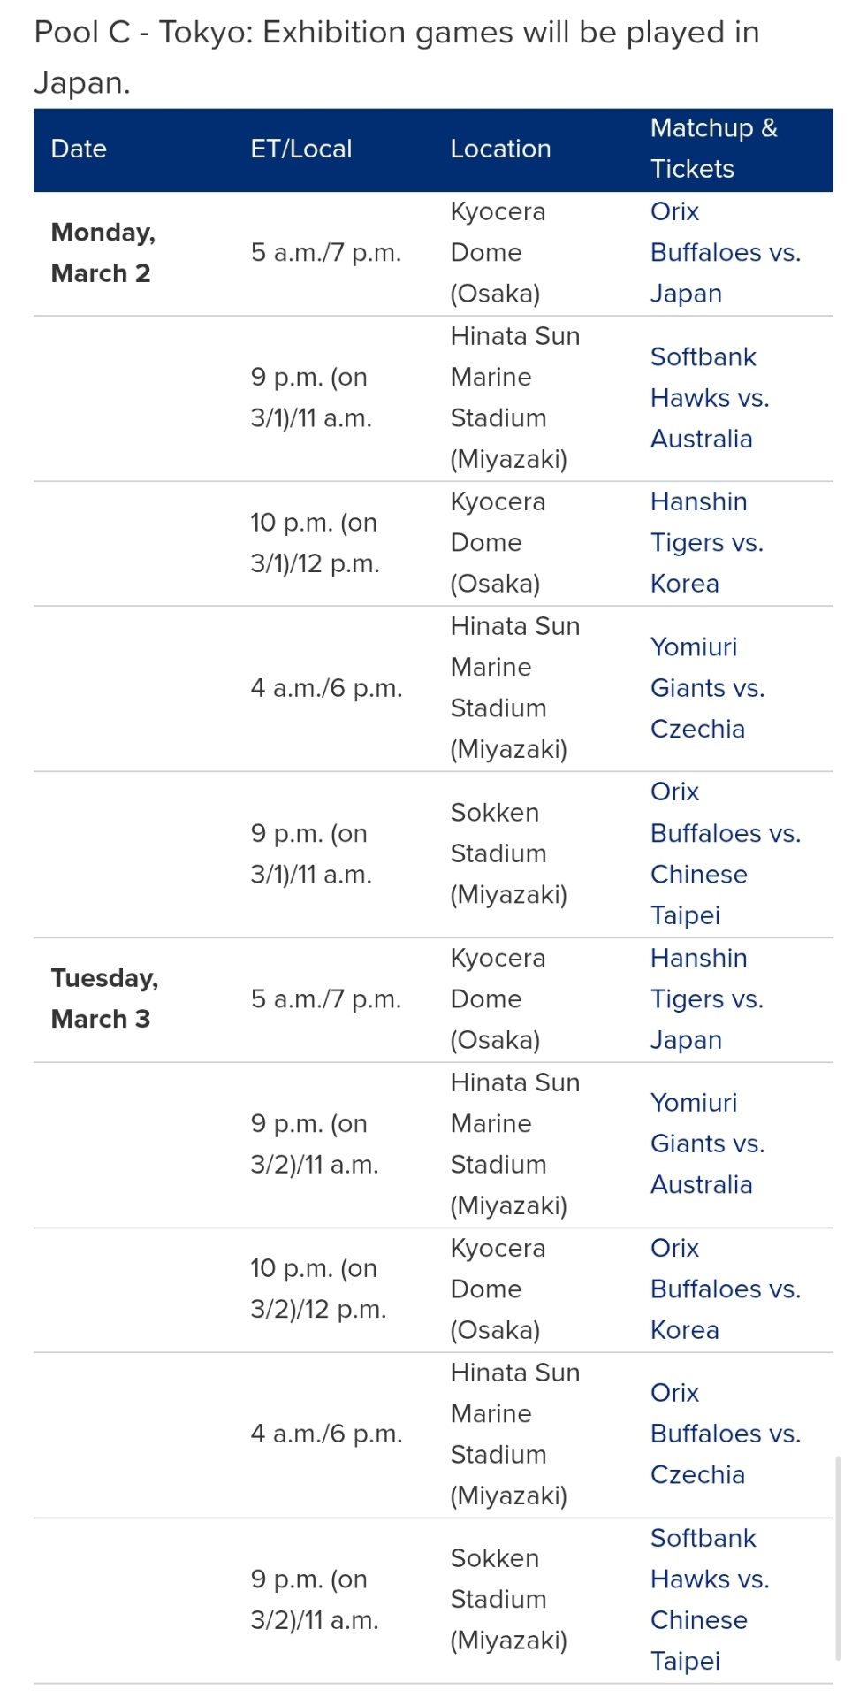Viewport: 867px width, 1698px height.
Task: Click the ET/Local column header
Action: 301,149
